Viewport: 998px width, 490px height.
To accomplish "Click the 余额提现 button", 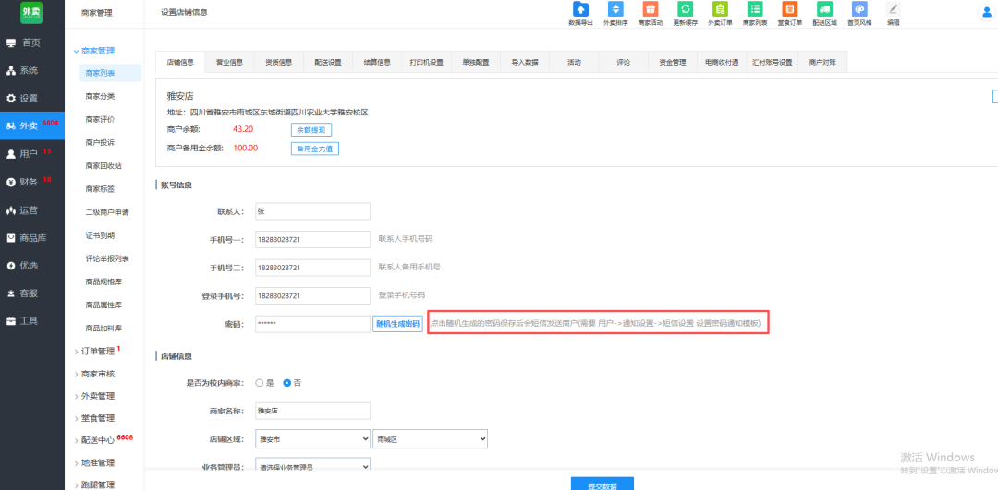I will 310,130.
